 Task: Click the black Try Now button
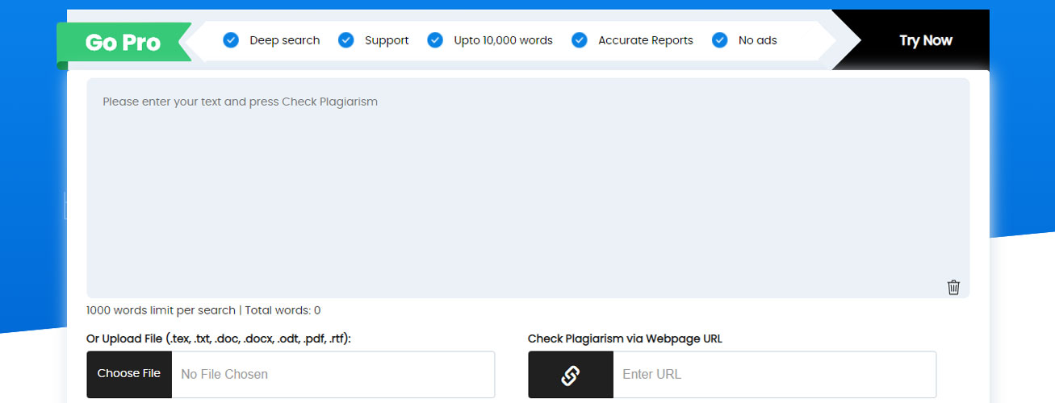(926, 40)
